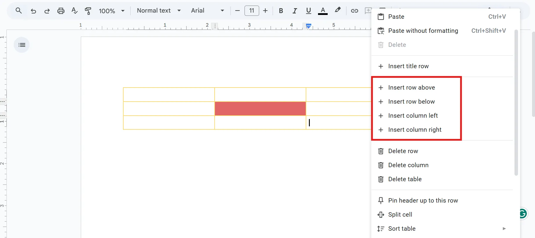Open the highlight color pen

(338, 10)
